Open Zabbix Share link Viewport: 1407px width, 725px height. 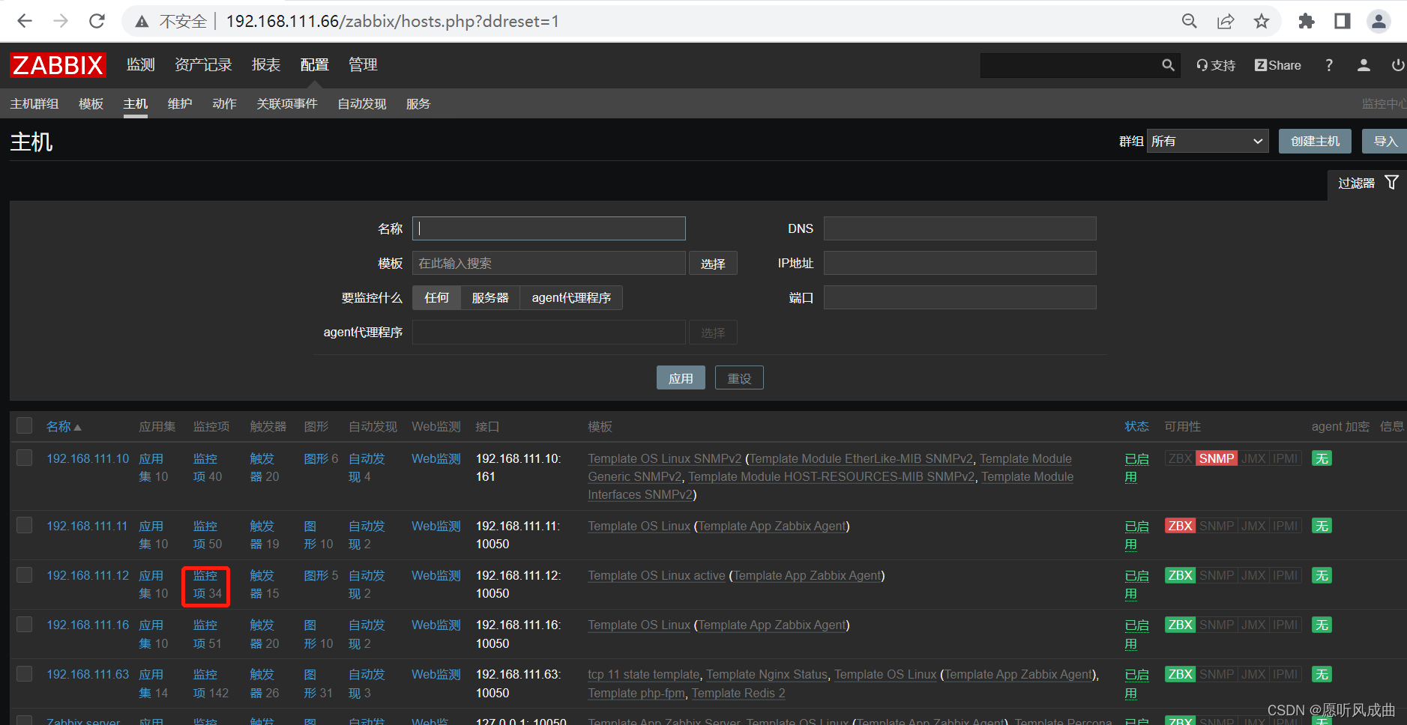(x=1278, y=65)
